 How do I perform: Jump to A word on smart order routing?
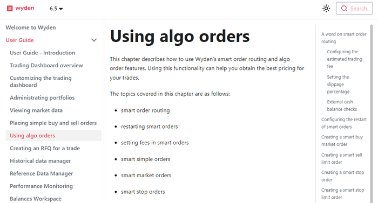pyautogui.click(x=344, y=38)
